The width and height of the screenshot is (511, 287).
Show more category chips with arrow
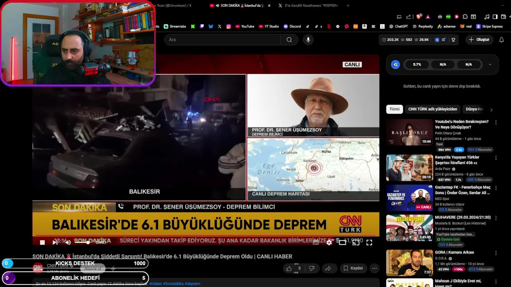[491, 109]
